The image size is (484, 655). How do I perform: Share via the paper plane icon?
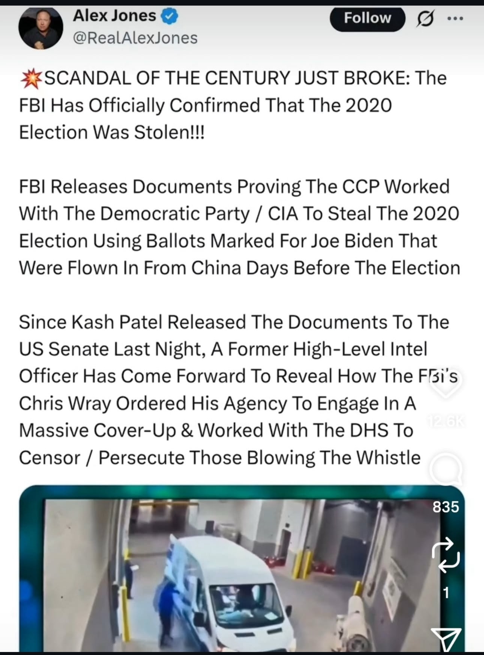[x=446, y=639]
